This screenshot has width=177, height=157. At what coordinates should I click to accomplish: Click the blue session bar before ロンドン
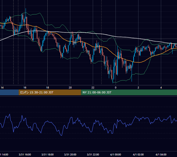pyautogui.click(x=9, y=92)
